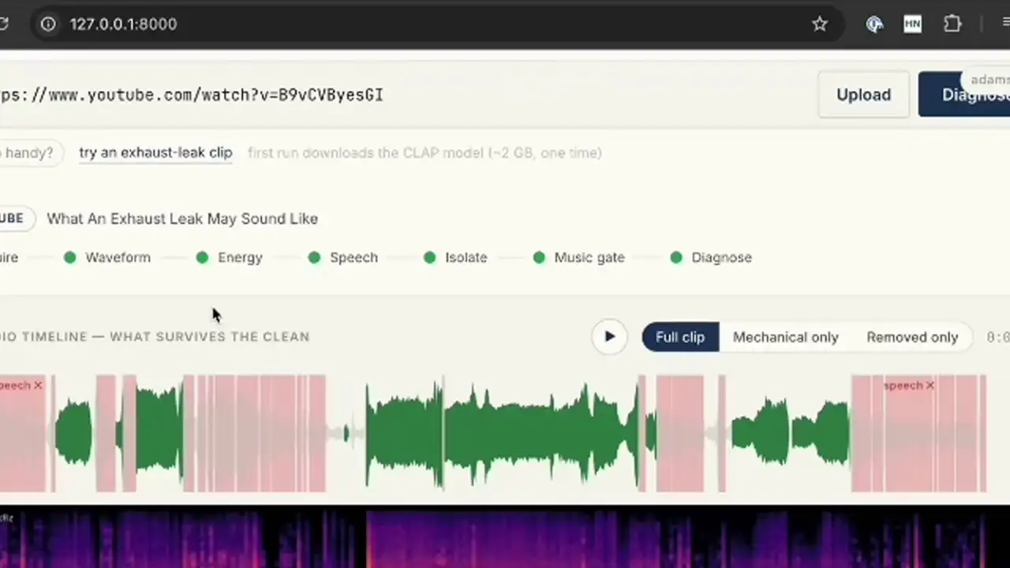Select the Waveform stage dot

(70, 257)
